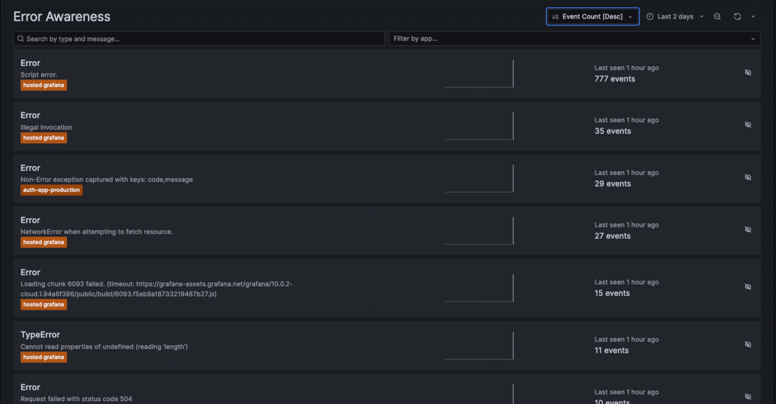Expand the Filter by app dropdown
Image resolution: width=776 pixels, height=404 pixels.
pos(574,39)
